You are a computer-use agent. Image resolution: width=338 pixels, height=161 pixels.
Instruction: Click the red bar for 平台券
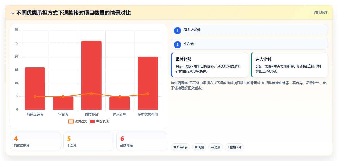pyautogui.click(x=63, y=103)
